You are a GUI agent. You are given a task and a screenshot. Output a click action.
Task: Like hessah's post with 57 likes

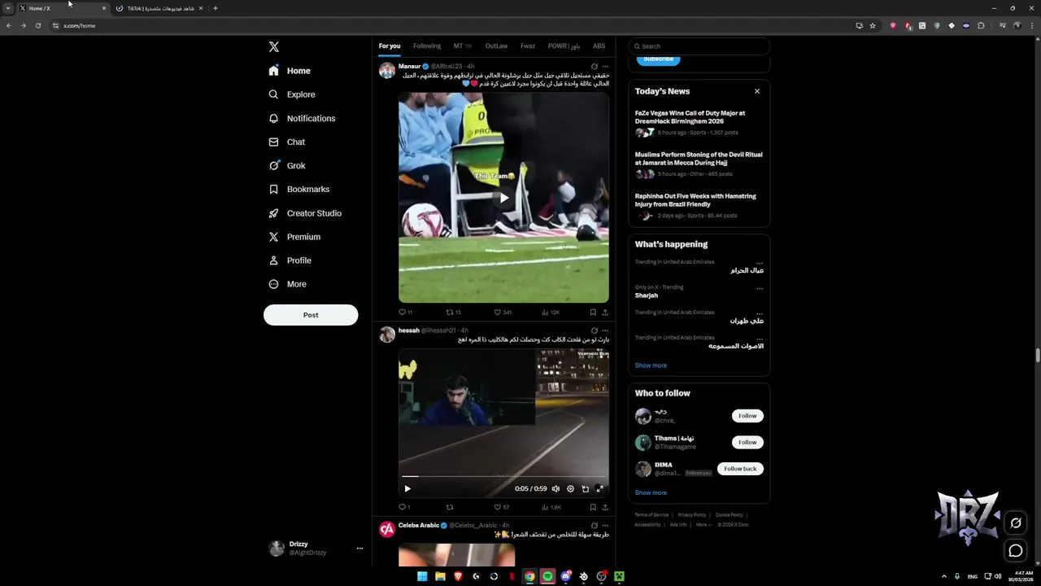point(502,507)
